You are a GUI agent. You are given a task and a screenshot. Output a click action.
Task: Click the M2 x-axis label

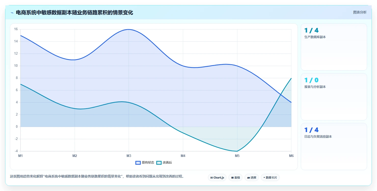pos(75,156)
